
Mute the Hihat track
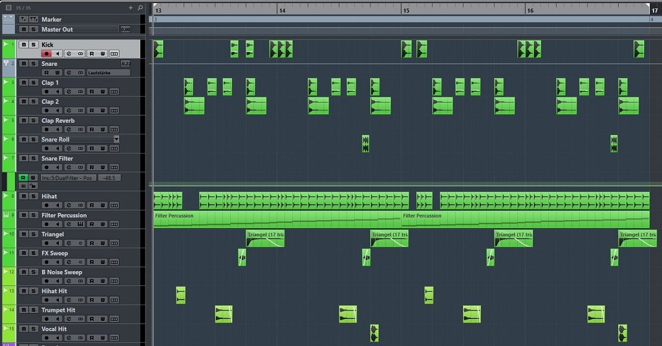tap(24, 196)
